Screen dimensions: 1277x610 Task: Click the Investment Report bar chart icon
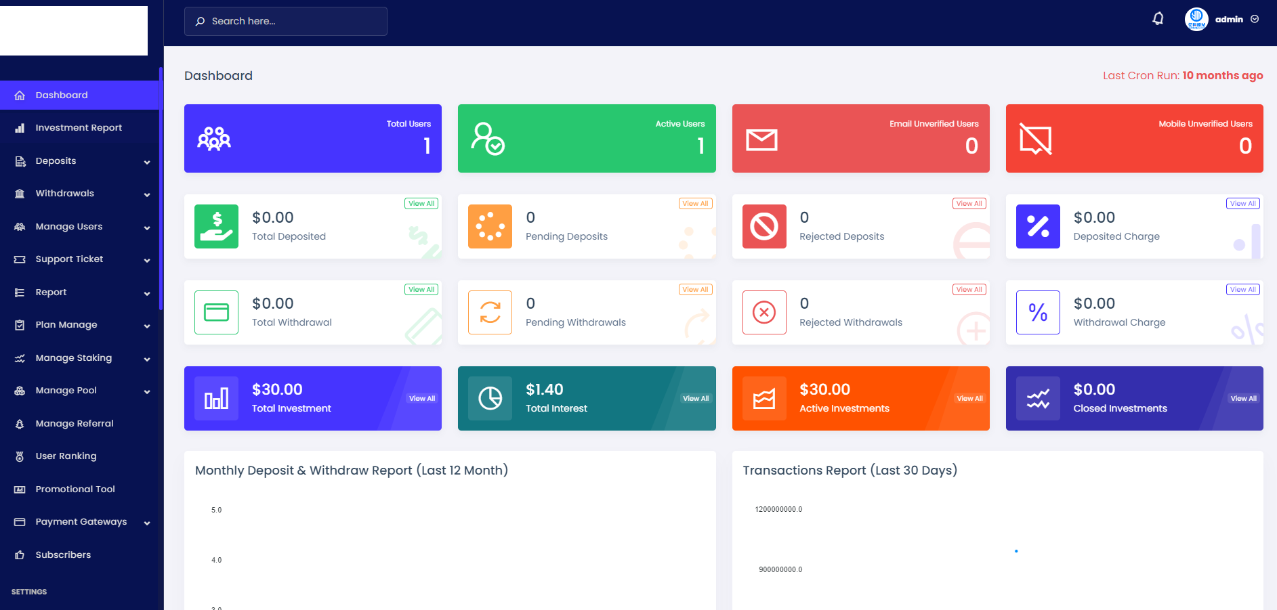20,128
